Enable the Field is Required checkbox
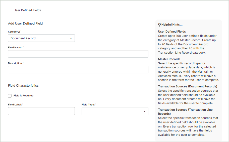Viewport: 229px width, 142px height. tap(10, 96)
